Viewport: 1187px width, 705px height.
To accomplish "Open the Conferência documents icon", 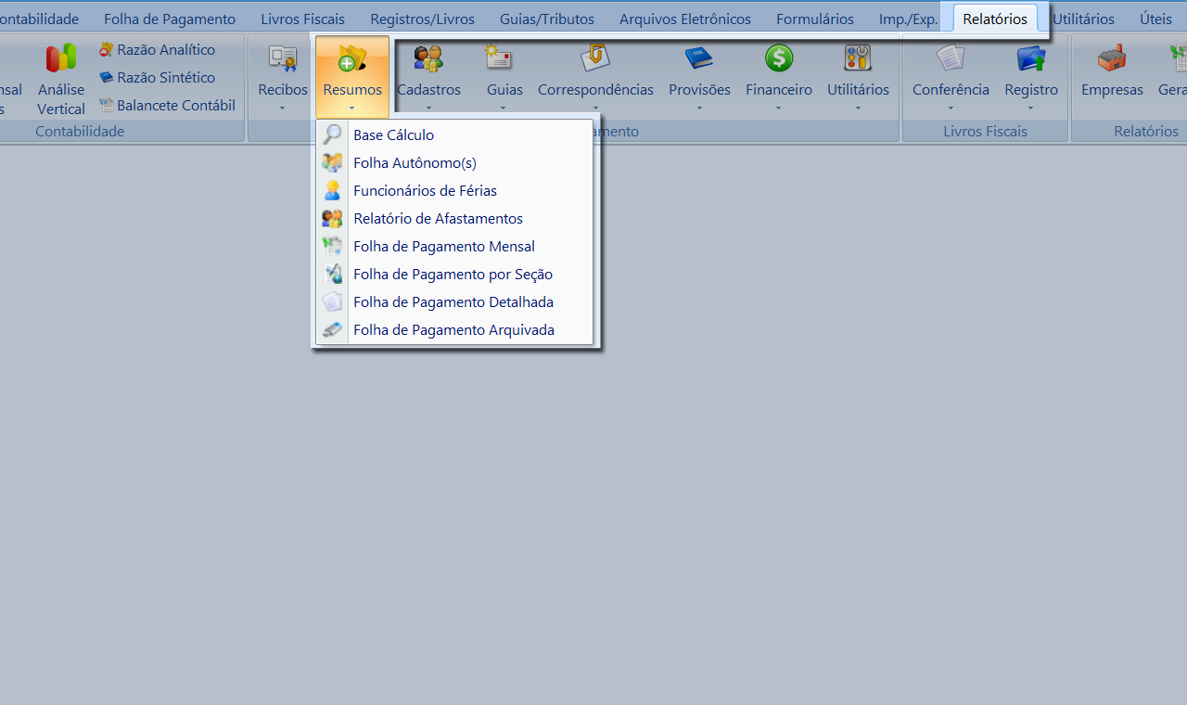I will click(x=951, y=58).
